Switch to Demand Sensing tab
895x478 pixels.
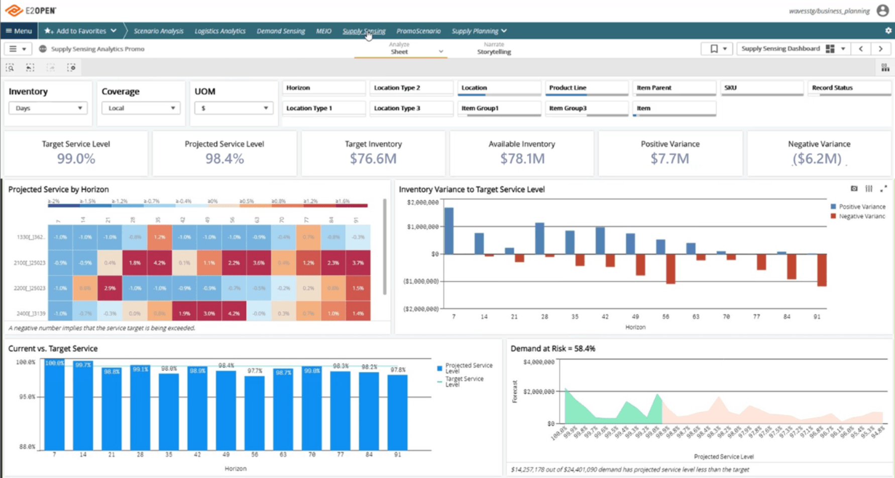click(x=281, y=31)
